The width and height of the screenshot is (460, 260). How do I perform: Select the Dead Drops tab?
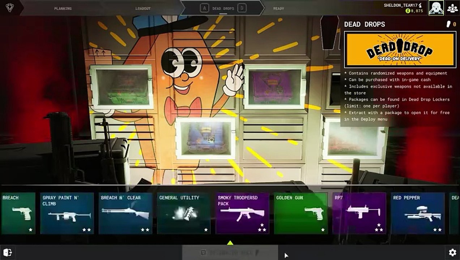click(223, 8)
